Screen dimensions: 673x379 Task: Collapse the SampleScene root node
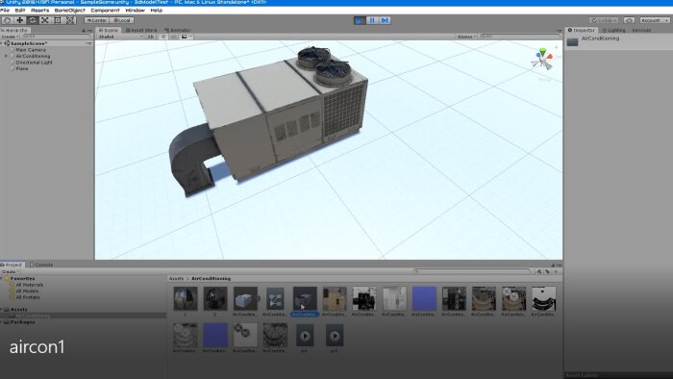pos(2,43)
